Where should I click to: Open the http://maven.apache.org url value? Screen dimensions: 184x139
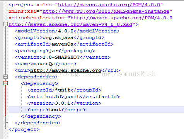tap(66, 70)
